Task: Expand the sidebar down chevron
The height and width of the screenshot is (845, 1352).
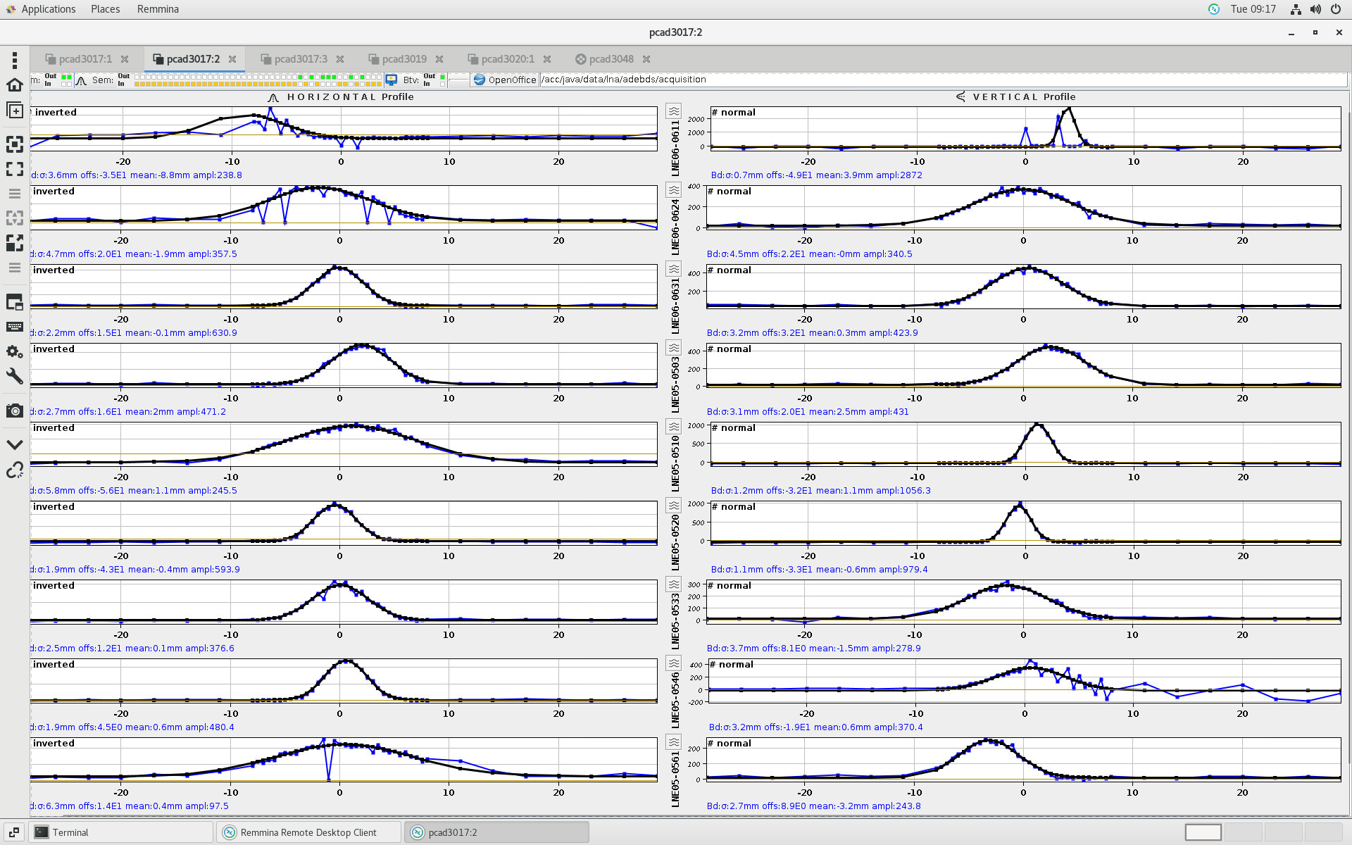Action: tap(14, 444)
